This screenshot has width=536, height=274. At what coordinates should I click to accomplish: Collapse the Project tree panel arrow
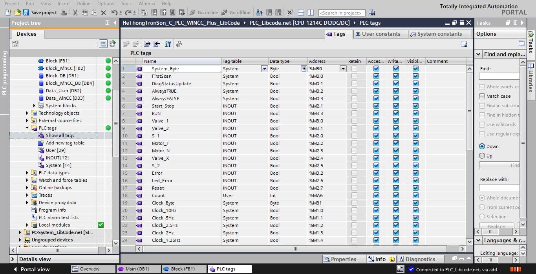[x=115, y=23]
